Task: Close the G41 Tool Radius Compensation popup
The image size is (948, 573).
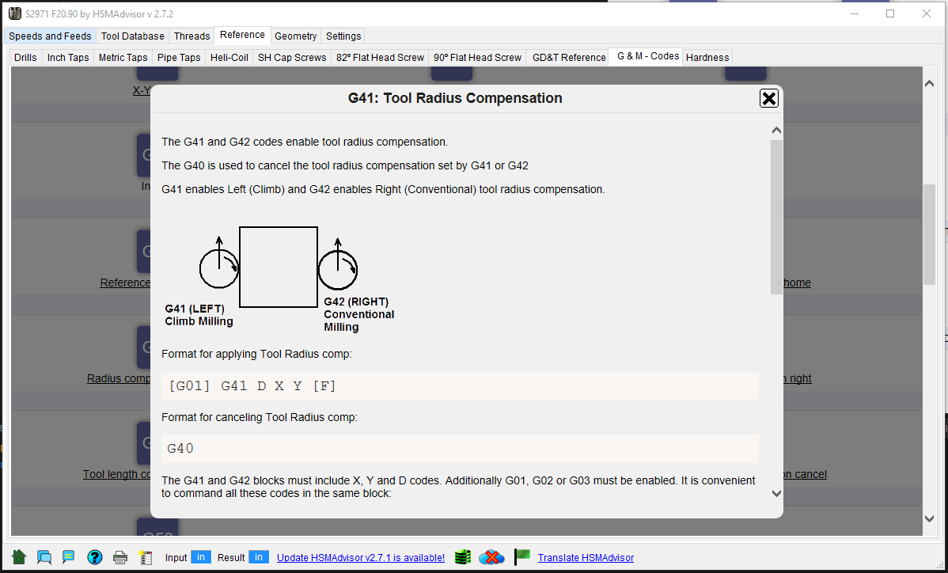Action: point(768,98)
